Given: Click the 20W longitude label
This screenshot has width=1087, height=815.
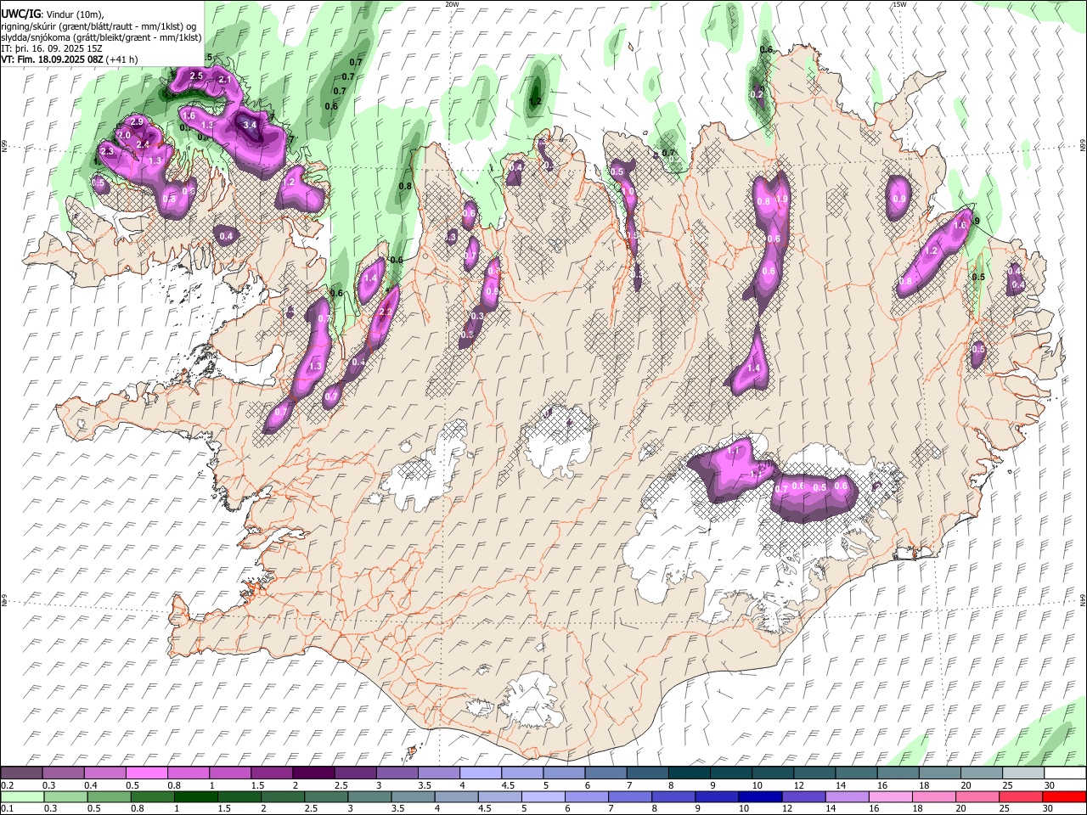Looking at the screenshot, I should point(453,4).
